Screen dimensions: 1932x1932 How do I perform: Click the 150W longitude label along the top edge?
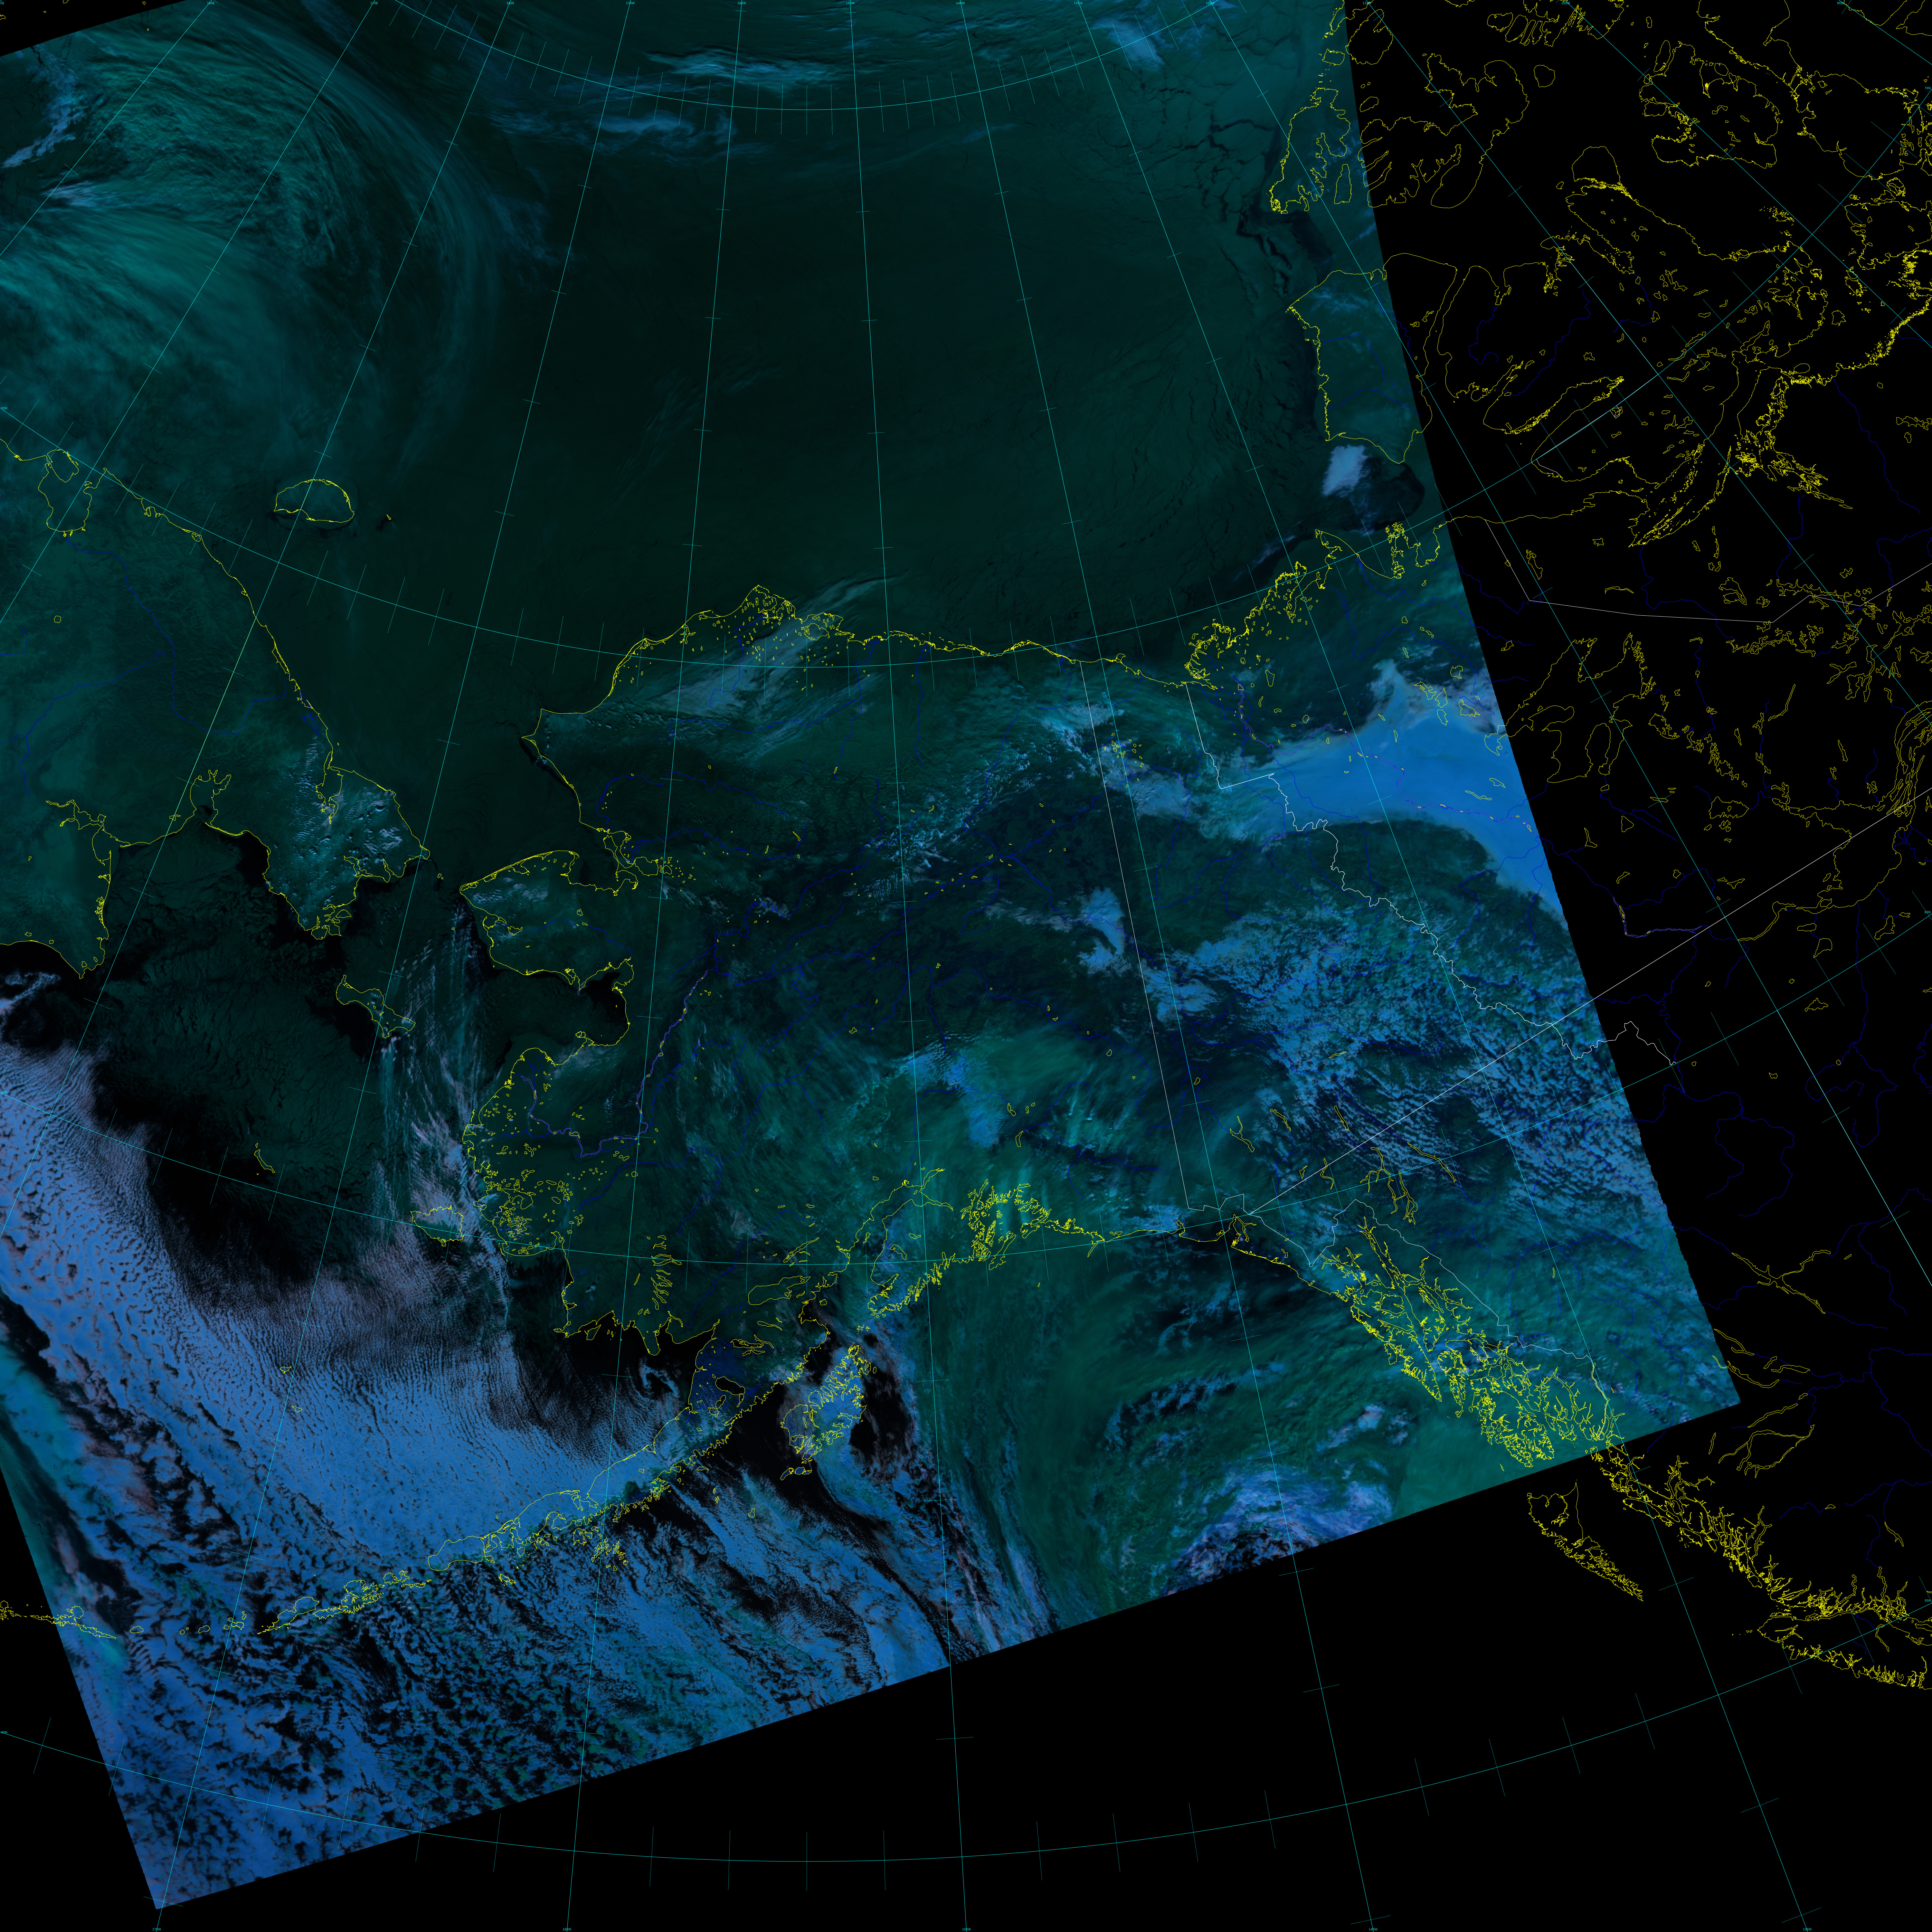point(850,3)
